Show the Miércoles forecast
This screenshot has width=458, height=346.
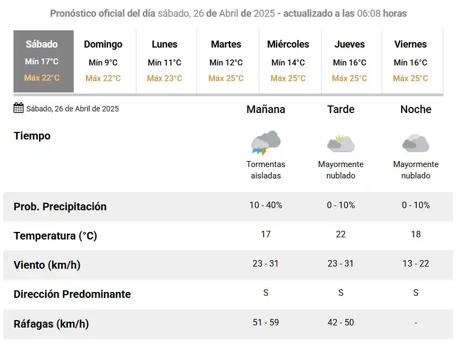click(288, 61)
